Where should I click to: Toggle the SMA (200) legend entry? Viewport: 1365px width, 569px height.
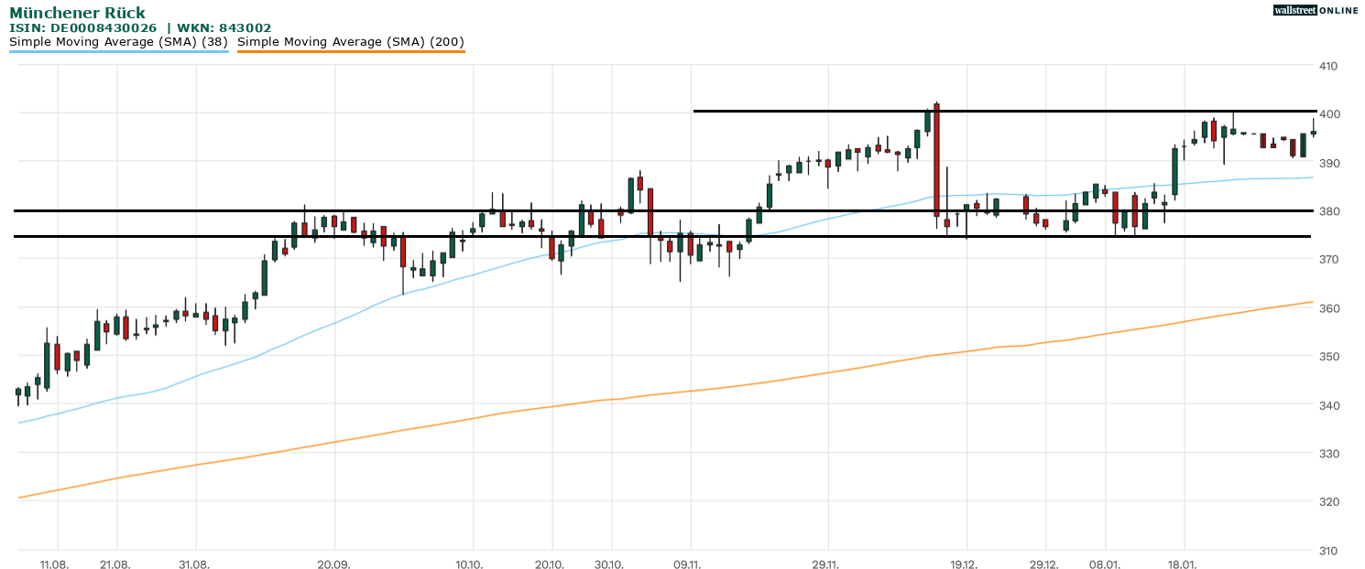(350, 42)
